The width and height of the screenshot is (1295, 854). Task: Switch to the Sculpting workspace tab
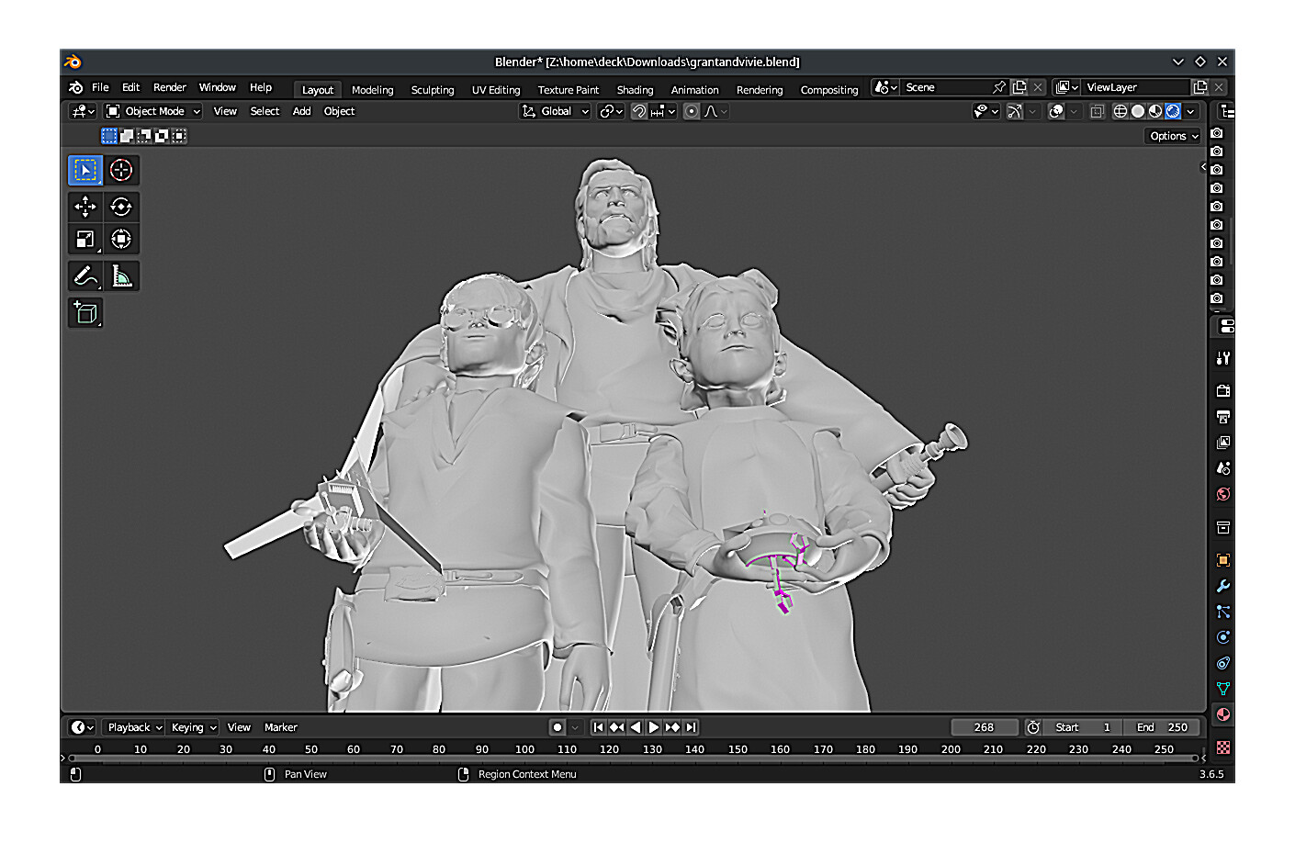click(x=433, y=90)
